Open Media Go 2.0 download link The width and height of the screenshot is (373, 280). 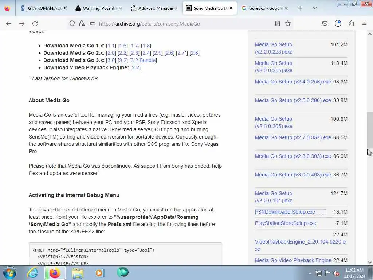click(x=111, y=53)
